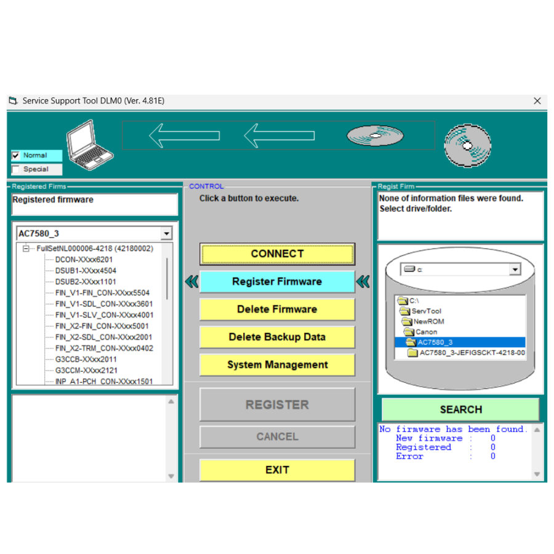Click the double chevron right of Register Firmware
554x554 pixels.
pyautogui.click(x=363, y=281)
